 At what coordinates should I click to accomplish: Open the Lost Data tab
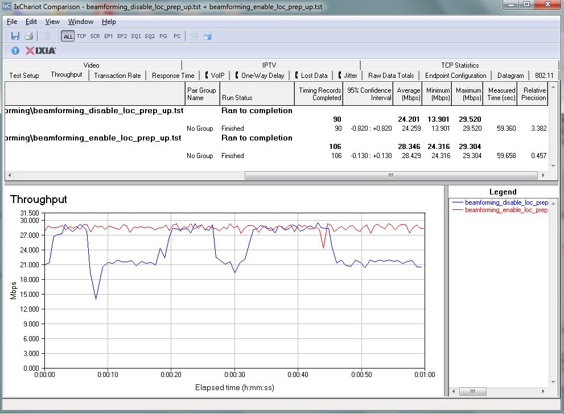(311, 76)
